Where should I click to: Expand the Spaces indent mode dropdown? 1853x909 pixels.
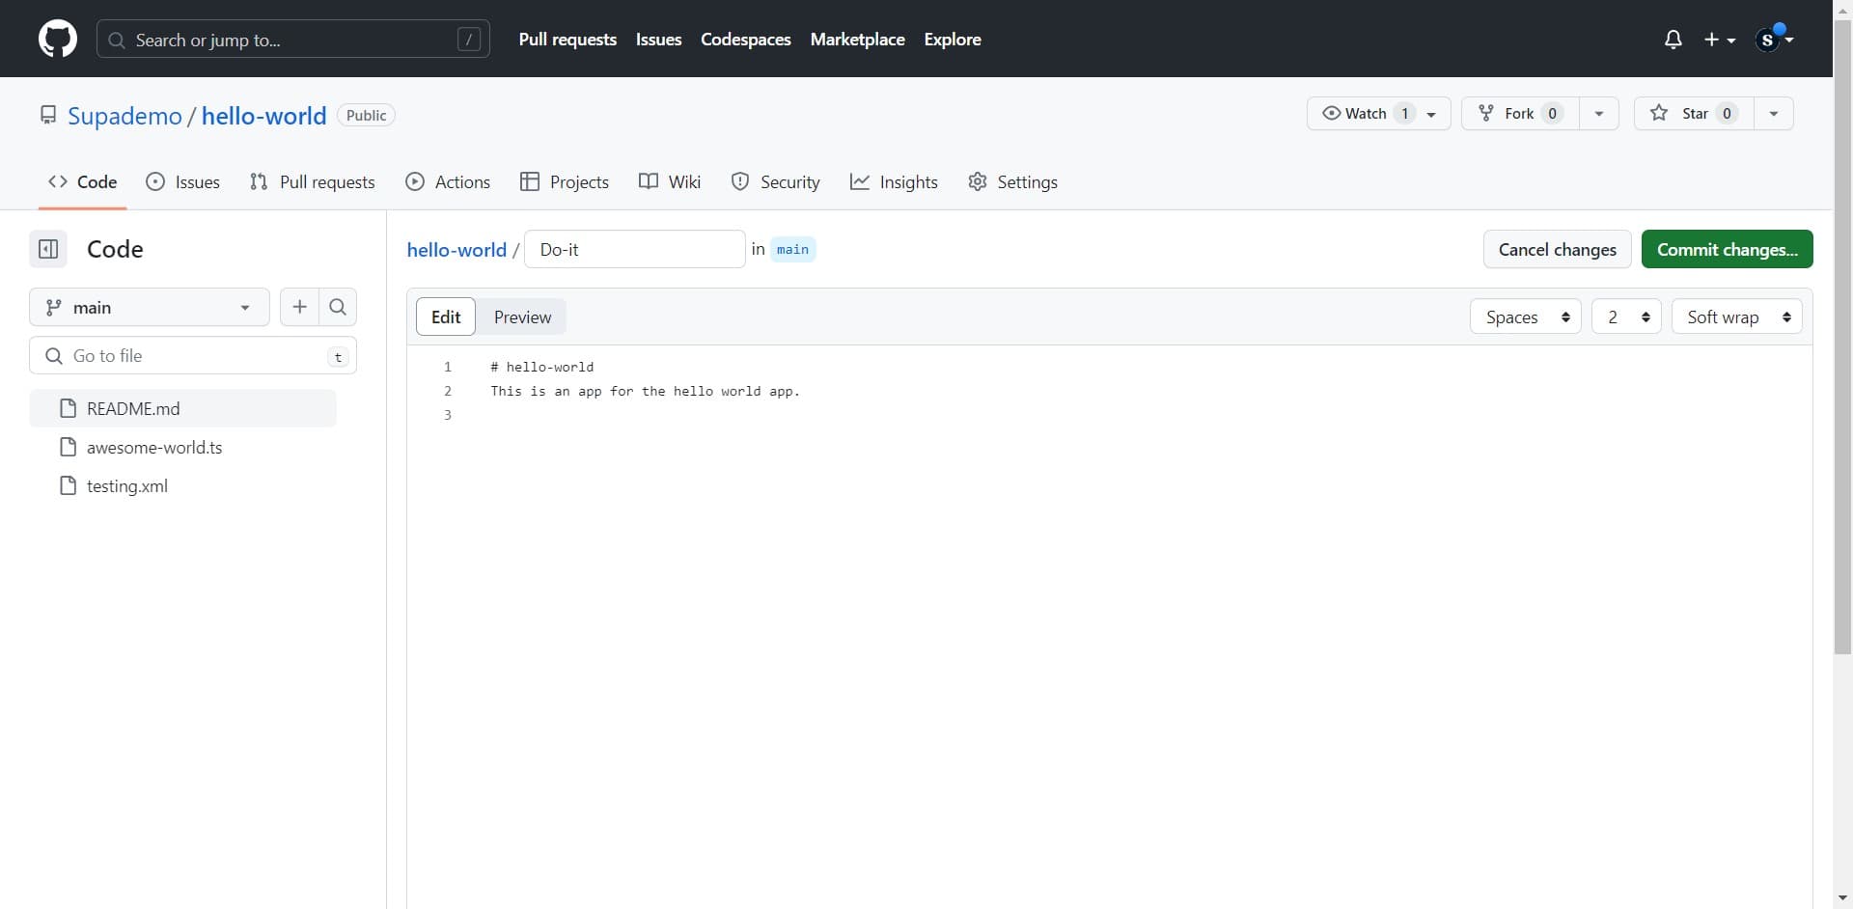[x=1525, y=317]
